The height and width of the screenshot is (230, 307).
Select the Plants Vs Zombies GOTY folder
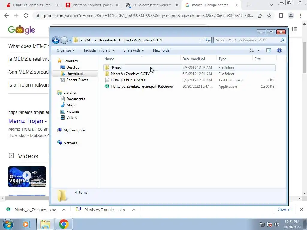pos(189,74)
